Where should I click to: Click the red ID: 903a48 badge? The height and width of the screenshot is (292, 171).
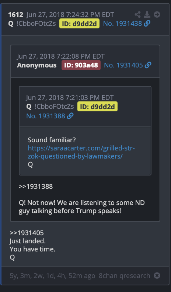[x=81, y=65]
